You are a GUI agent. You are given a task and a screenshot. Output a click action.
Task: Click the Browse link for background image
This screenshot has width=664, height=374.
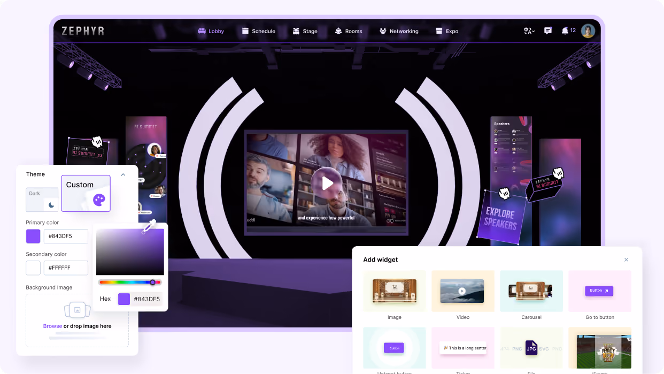click(x=52, y=326)
